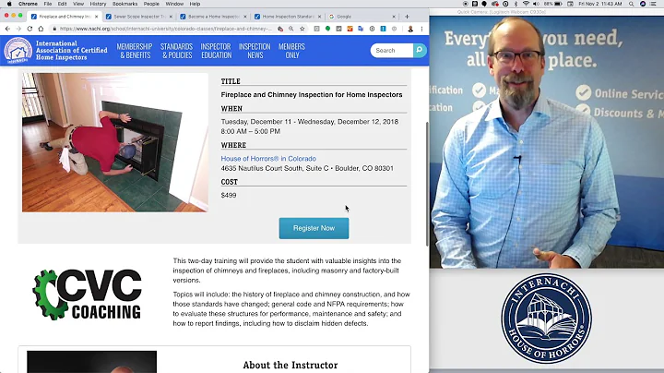Open the Window menu
The height and width of the screenshot is (373, 664).
[x=174, y=4]
